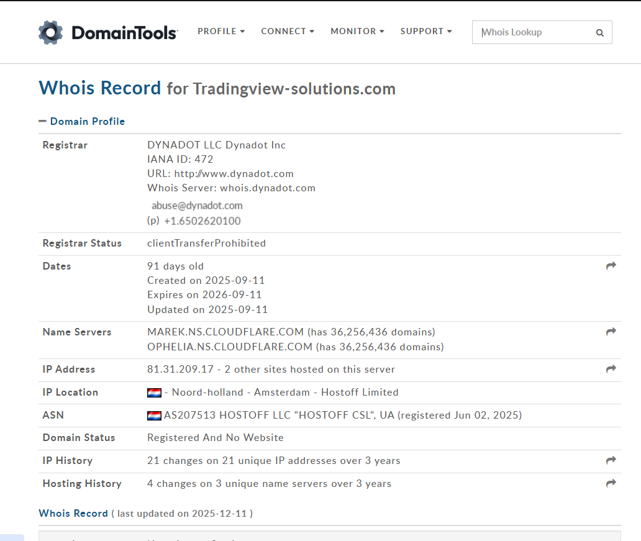The image size is (641, 541).
Task: Click the Netherlands flag in IP Location row
Action: 154,393
